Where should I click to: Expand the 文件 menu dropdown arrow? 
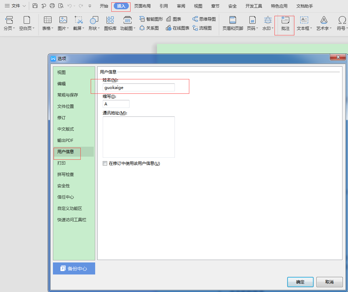[24, 6]
